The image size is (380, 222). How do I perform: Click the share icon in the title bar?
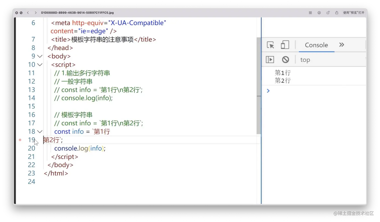pos(337,13)
